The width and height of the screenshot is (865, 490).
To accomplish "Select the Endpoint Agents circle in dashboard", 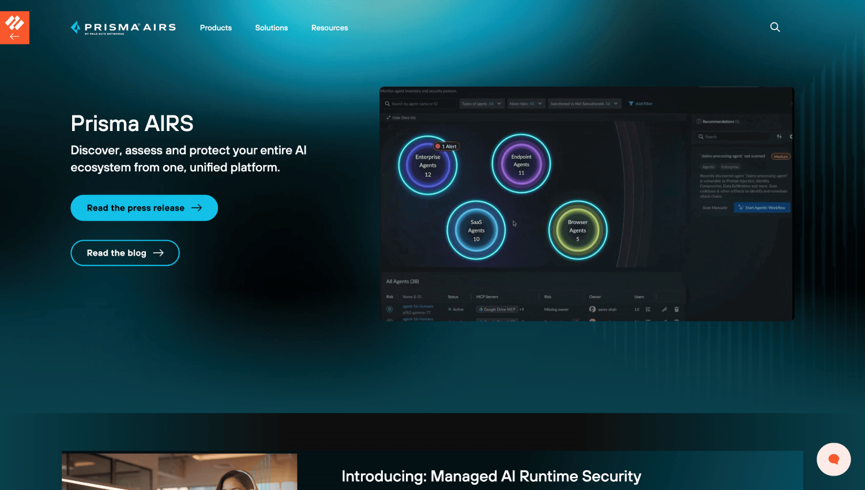I will 521,164.
